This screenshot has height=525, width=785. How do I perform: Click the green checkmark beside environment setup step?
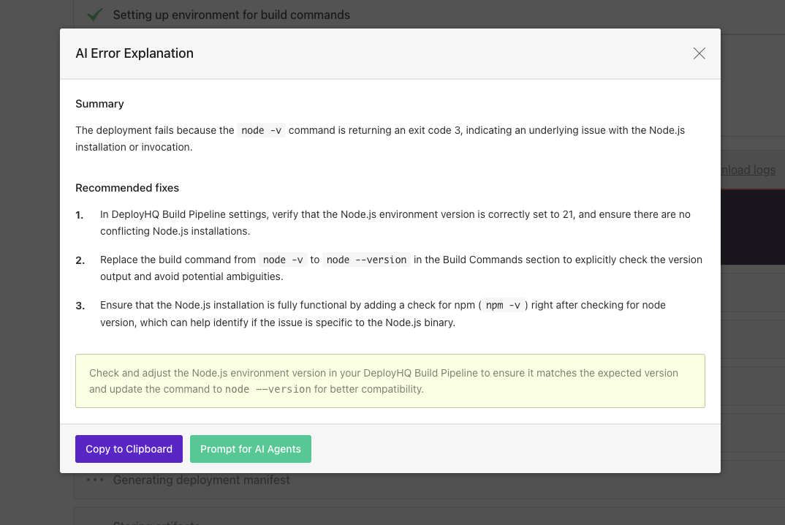point(94,14)
